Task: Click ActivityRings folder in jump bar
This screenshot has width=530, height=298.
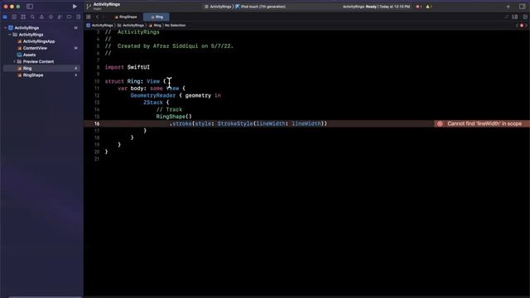Action: click(x=131, y=26)
